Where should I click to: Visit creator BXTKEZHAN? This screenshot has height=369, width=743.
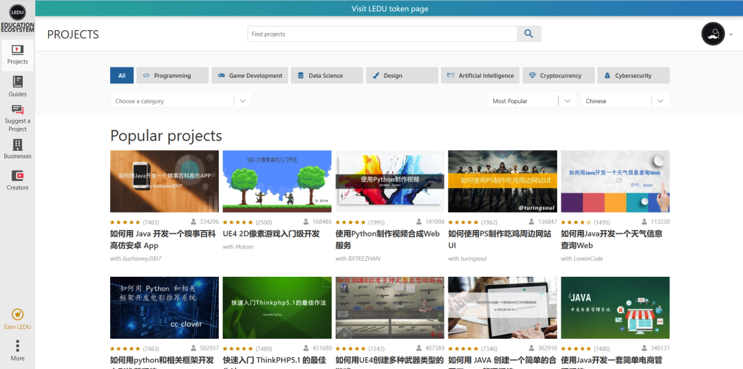[365, 259]
